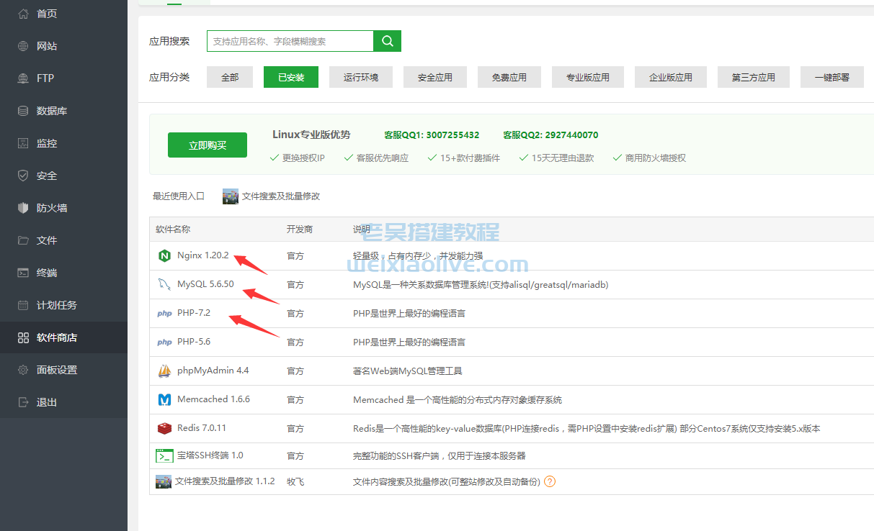Switch to the 已安装 category tab
Screen dimensions: 874x531
(290, 77)
